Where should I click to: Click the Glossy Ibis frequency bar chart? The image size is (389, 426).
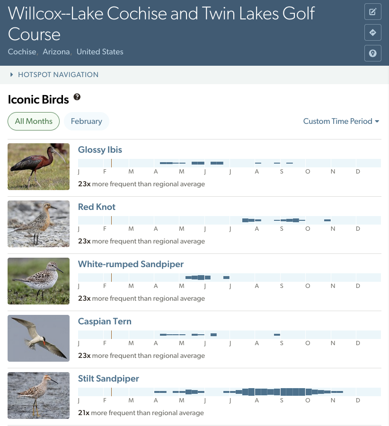230,163
